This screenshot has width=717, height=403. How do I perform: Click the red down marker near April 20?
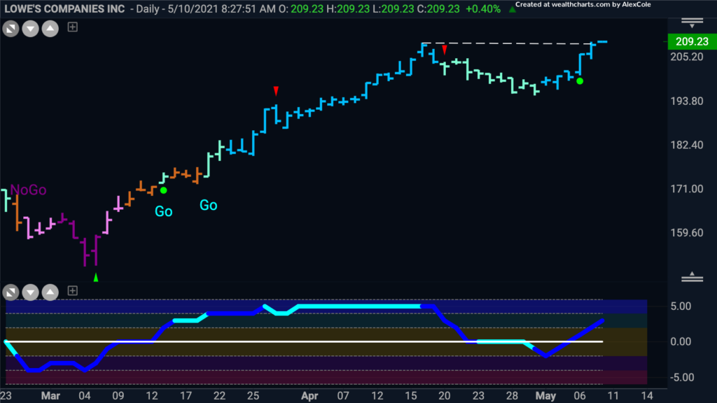coord(445,50)
